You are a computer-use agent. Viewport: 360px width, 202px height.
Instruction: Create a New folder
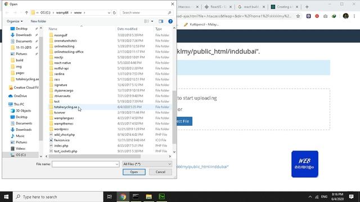coord(38,21)
